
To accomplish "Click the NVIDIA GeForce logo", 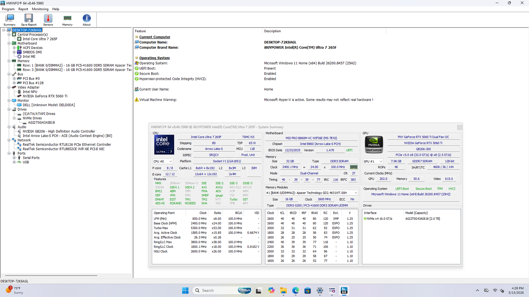I will tap(374, 145).
